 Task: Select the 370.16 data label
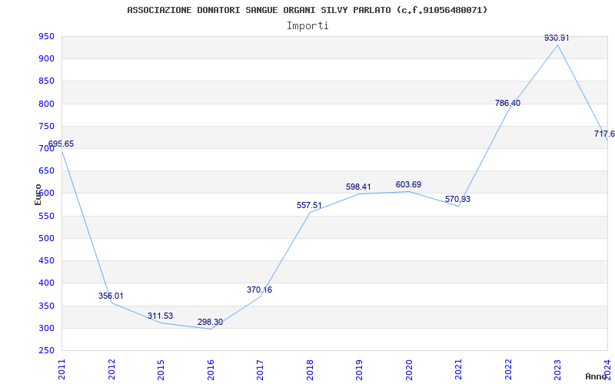(259, 290)
